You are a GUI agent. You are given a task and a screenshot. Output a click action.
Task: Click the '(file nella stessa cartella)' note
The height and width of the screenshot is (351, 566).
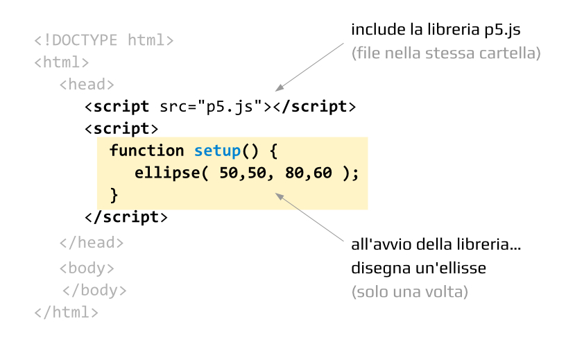(446, 53)
